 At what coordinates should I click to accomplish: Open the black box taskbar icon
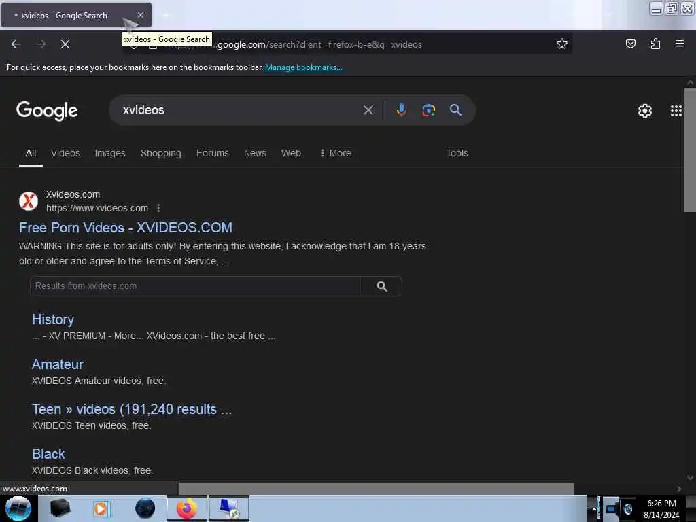[60, 508]
